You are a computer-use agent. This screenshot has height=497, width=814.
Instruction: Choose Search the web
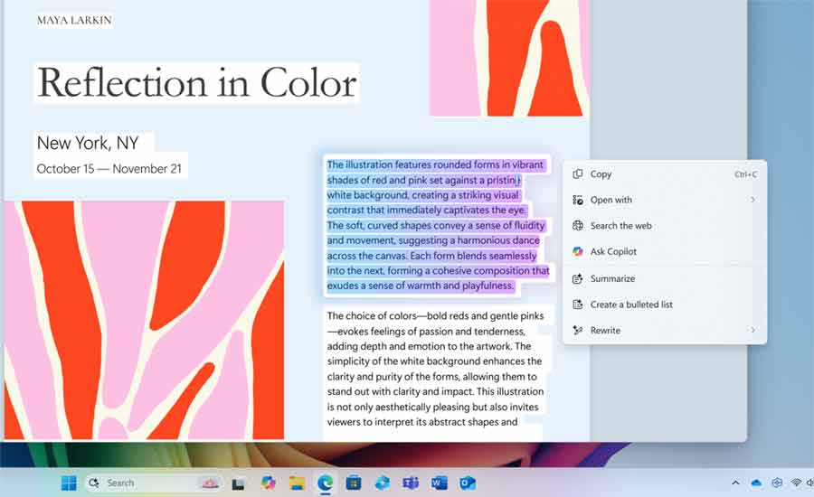tap(665, 226)
